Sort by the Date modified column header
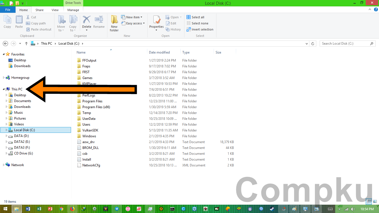The image size is (379, 213). click(x=164, y=52)
